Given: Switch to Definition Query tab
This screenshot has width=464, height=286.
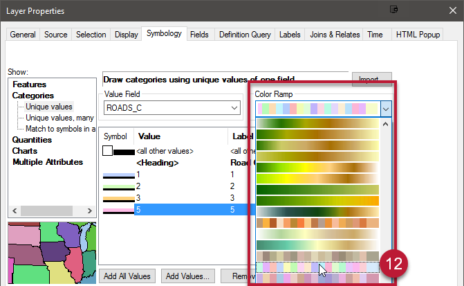Looking at the screenshot, I should (x=245, y=35).
